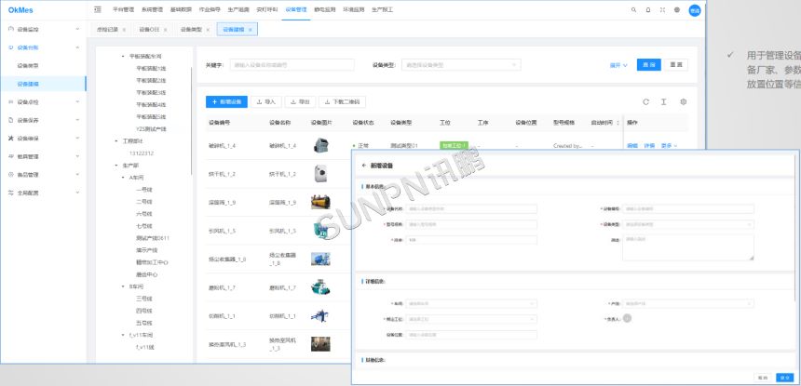The height and width of the screenshot is (386, 801).
Task: Select 设备类型 in left sidebar submenu
Action: 28,66
